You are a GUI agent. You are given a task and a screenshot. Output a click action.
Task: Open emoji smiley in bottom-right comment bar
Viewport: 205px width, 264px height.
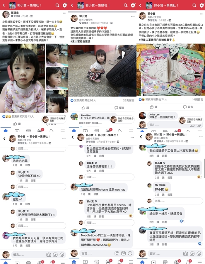(x=199, y=253)
